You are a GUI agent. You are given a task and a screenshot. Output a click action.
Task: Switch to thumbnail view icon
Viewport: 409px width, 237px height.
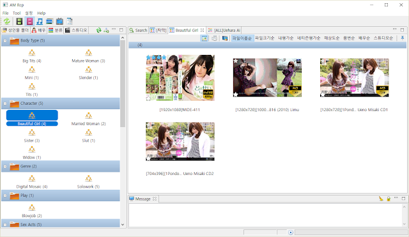[x=204, y=38]
